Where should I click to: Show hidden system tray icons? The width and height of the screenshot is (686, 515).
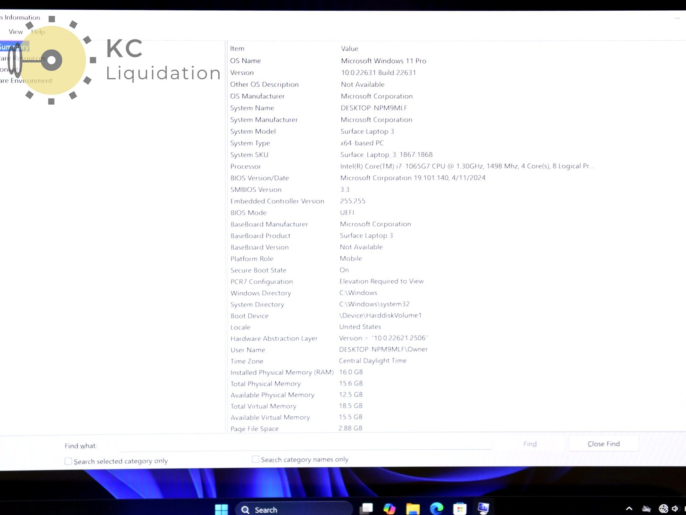(x=629, y=509)
